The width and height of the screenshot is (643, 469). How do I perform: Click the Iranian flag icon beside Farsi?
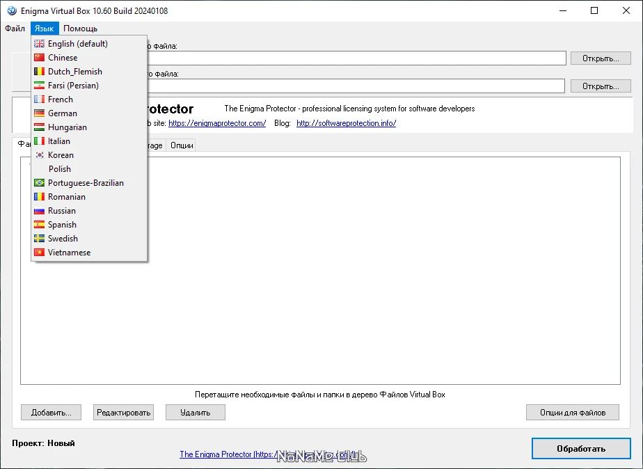40,86
